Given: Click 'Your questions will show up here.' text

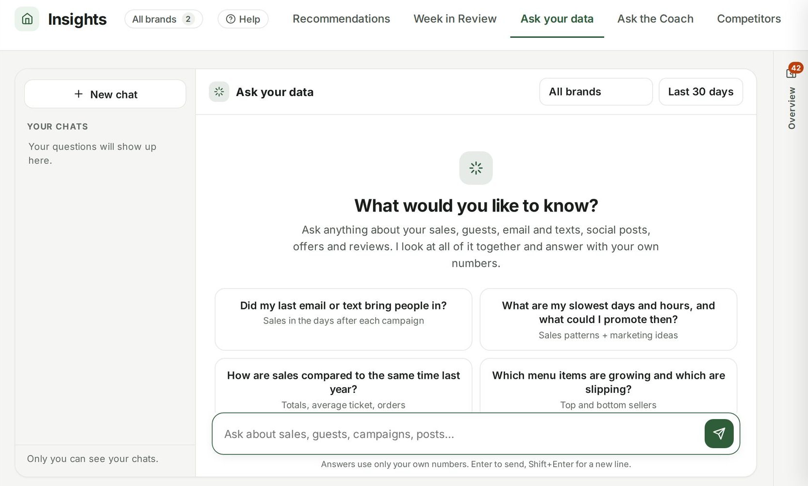Looking at the screenshot, I should [x=92, y=153].
